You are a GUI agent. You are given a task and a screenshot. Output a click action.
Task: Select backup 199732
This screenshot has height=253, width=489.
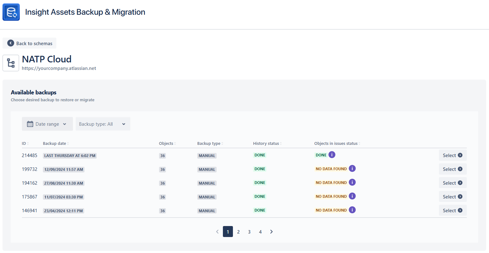(x=453, y=169)
